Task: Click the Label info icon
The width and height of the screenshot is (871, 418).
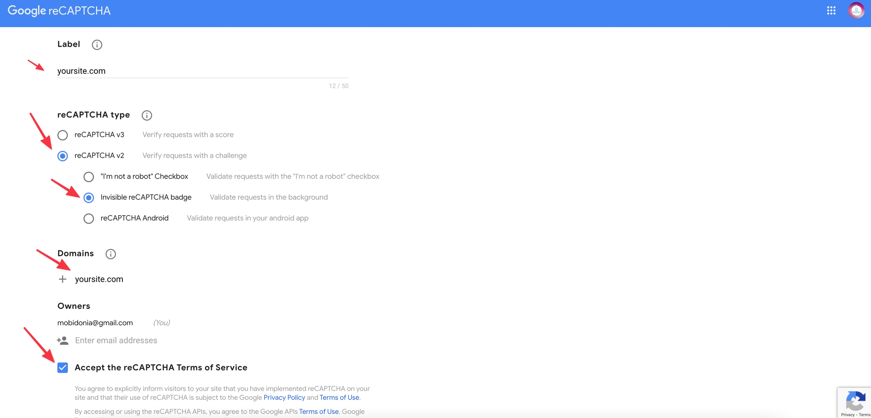Action: click(97, 45)
